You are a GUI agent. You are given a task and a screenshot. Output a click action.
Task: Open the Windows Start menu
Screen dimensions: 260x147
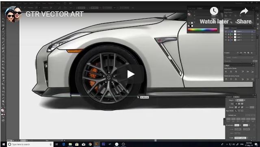pyautogui.click(x=3, y=144)
